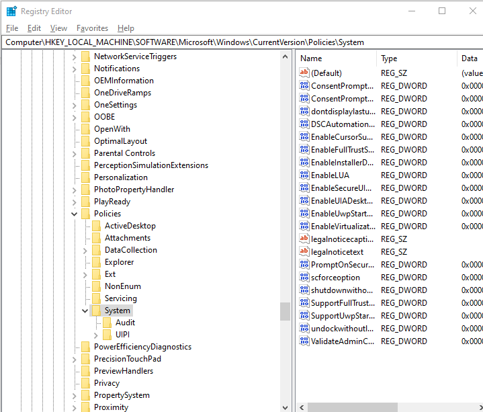Select the EnableUwpStart... value
The height and width of the screenshot is (412, 483).
point(342,213)
